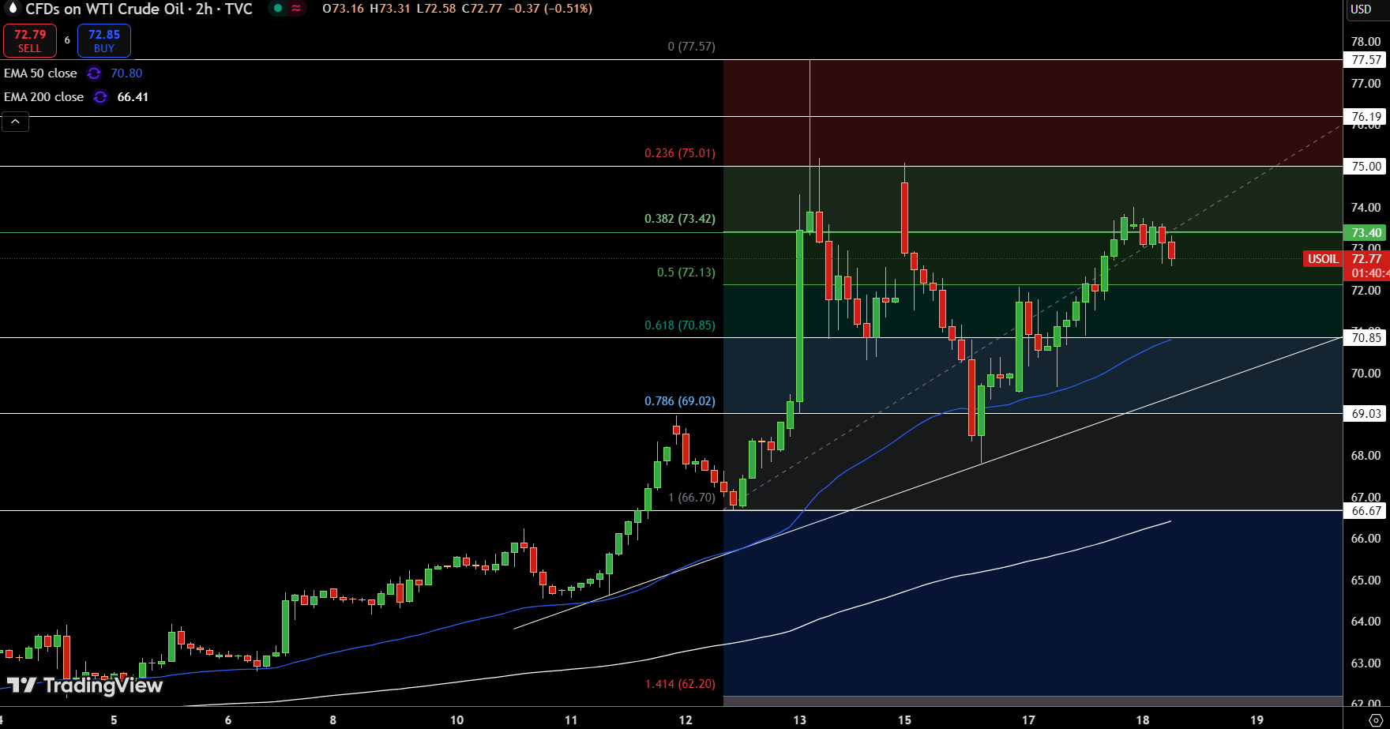1390x729 pixels.
Task: Click the date 10 on the time axis
Action: [x=456, y=720]
